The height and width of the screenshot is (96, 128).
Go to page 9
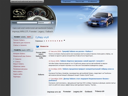point(62,41)
